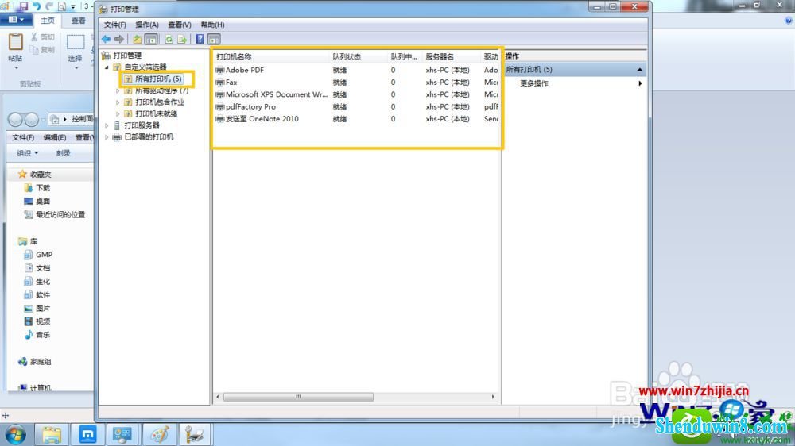The image size is (795, 446).
Task: Switch to the 查看 tab in Paint
Action: pos(79,21)
